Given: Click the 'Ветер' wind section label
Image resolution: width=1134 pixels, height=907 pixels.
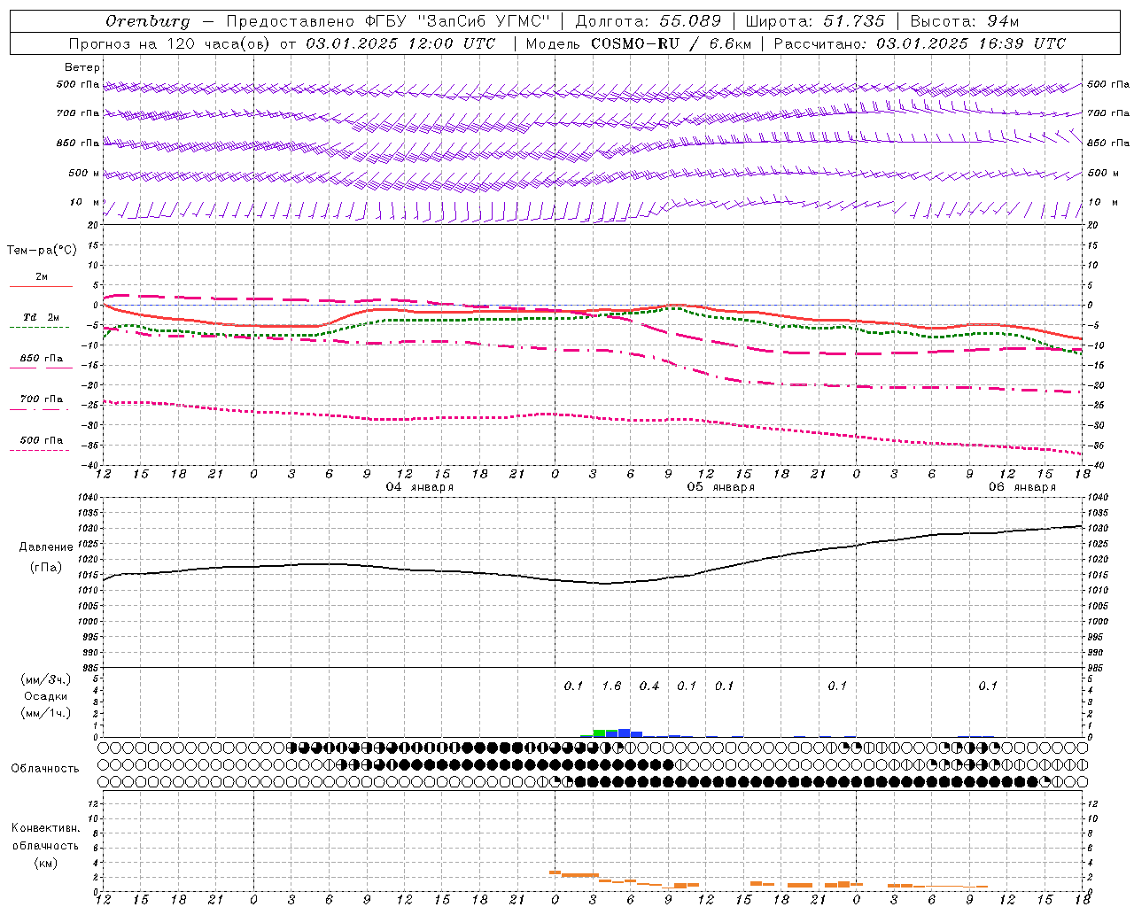Looking at the screenshot, I should click(x=82, y=67).
